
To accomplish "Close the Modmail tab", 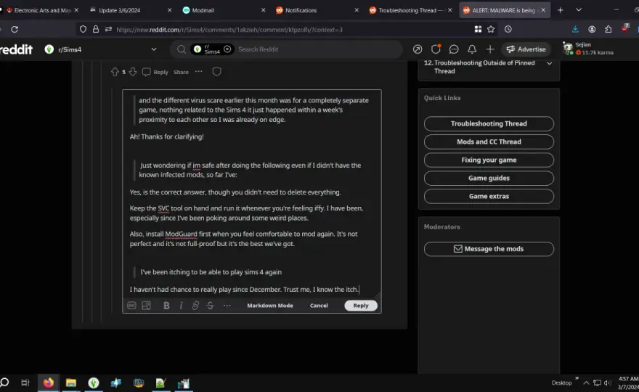I will pos(263,10).
